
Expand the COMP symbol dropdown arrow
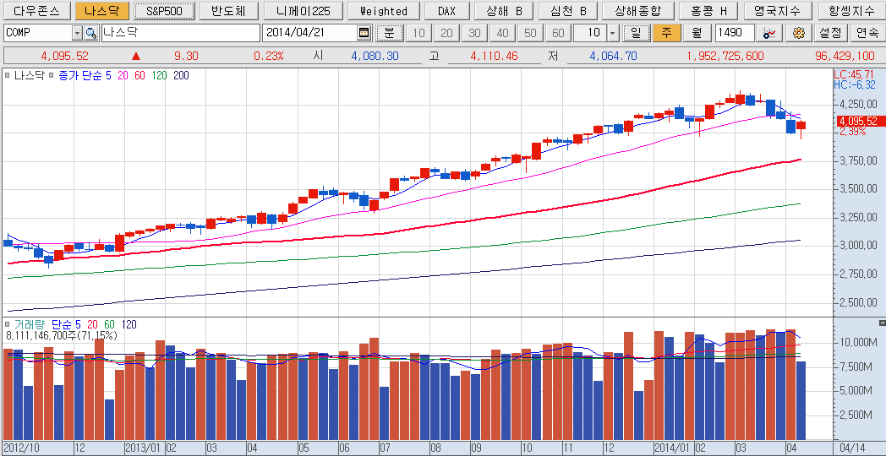coord(78,33)
